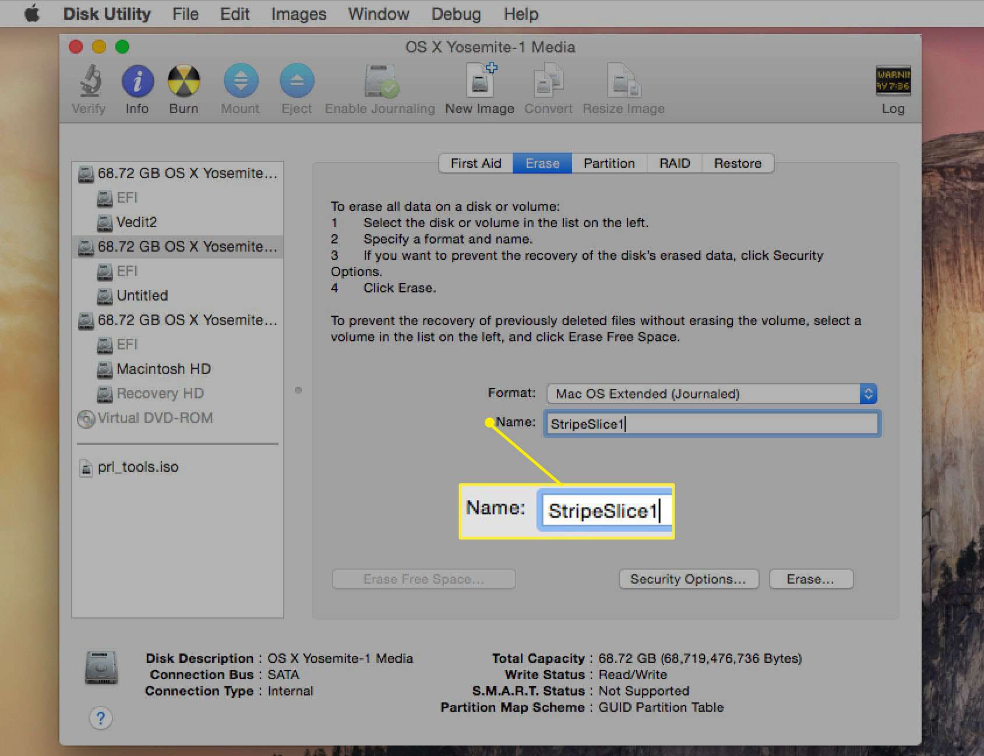Screen dimensions: 984x756
Task: Open the File menu
Action: tap(185, 13)
